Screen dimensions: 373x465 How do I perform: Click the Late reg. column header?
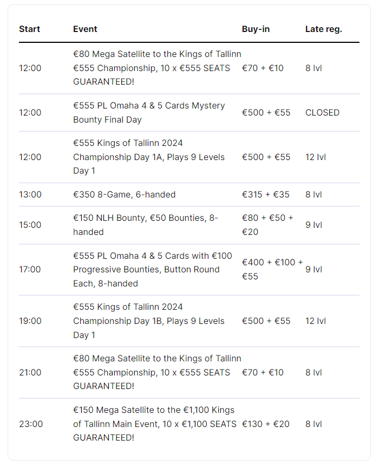tap(323, 29)
